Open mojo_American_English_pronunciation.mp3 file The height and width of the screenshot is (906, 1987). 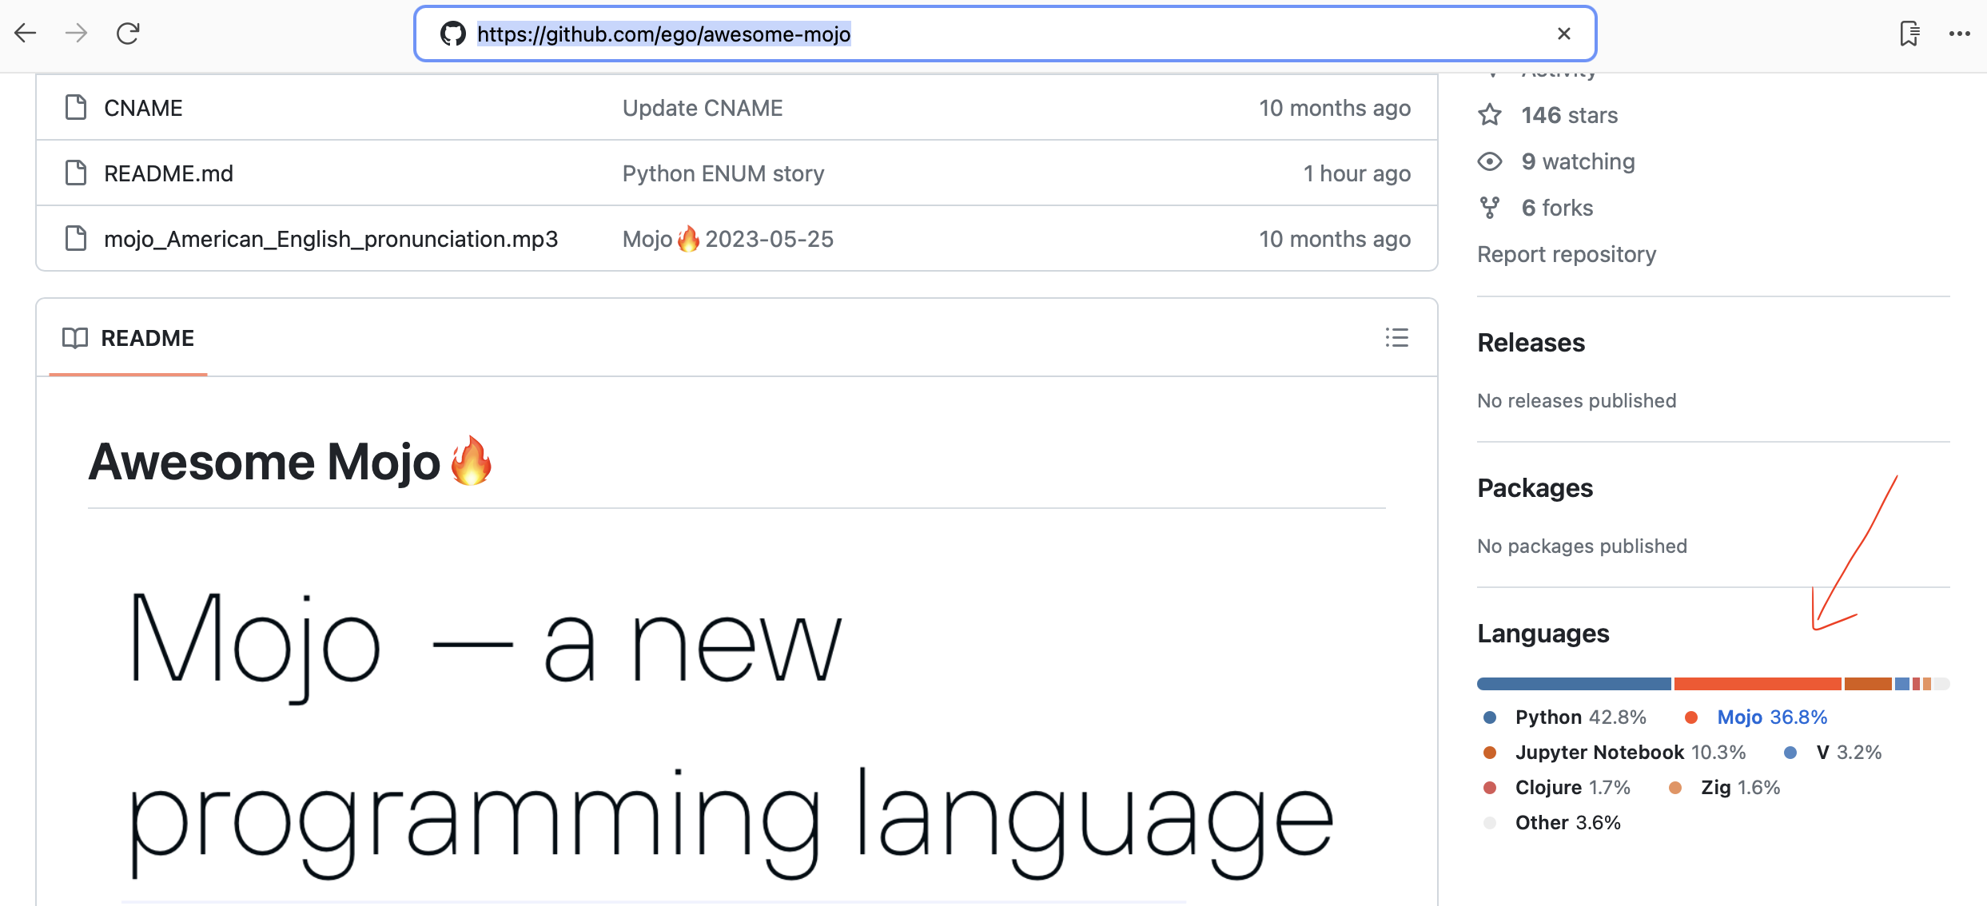330,239
